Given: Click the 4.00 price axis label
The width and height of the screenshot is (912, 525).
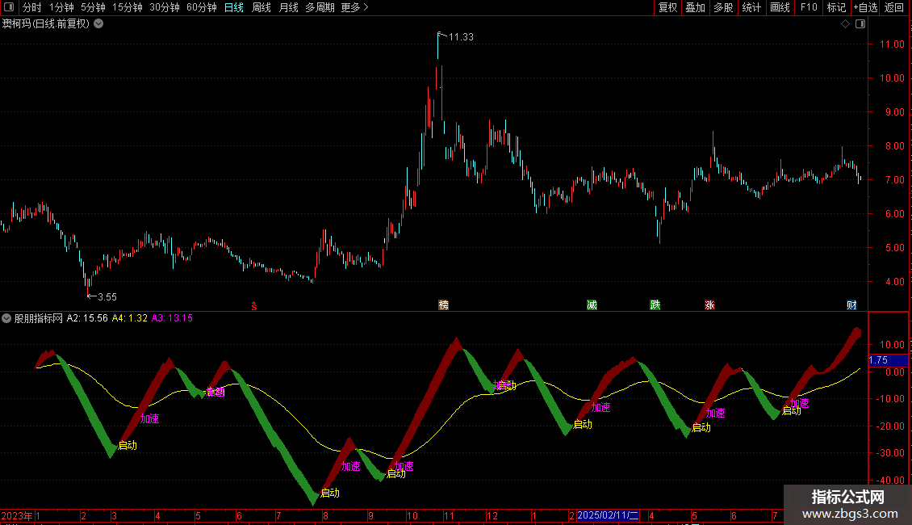Looking at the screenshot, I should pos(894,282).
